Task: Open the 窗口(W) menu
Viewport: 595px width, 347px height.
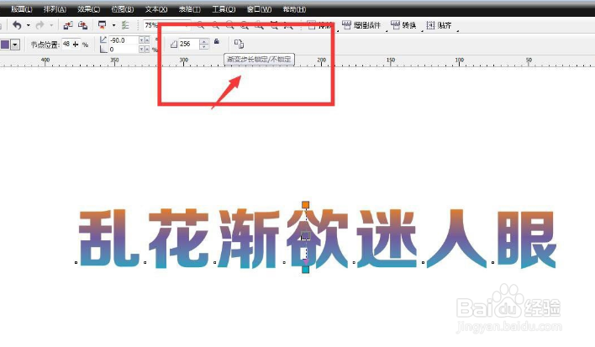Action: click(x=259, y=9)
